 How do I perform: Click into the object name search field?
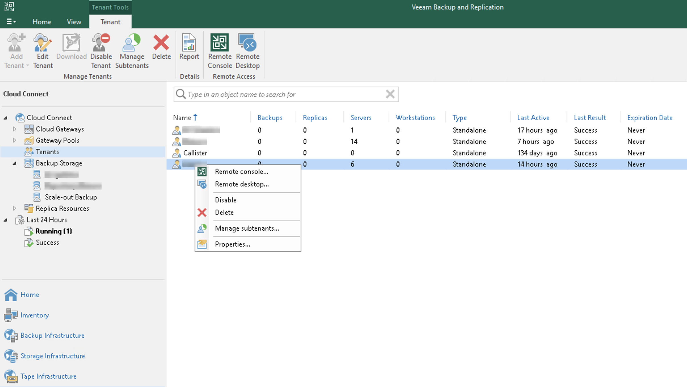(x=286, y=94)
